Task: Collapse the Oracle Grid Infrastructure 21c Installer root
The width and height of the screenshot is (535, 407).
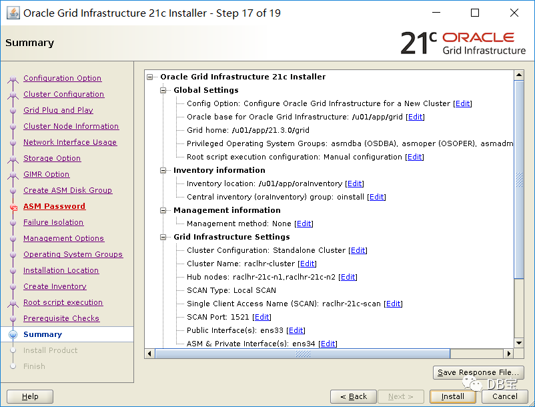Action: tap(150, 77)
